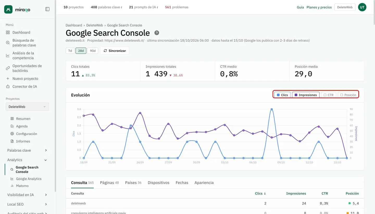
Task: Click the Matomo bar chart icon
Action: [x=12, y=186]
